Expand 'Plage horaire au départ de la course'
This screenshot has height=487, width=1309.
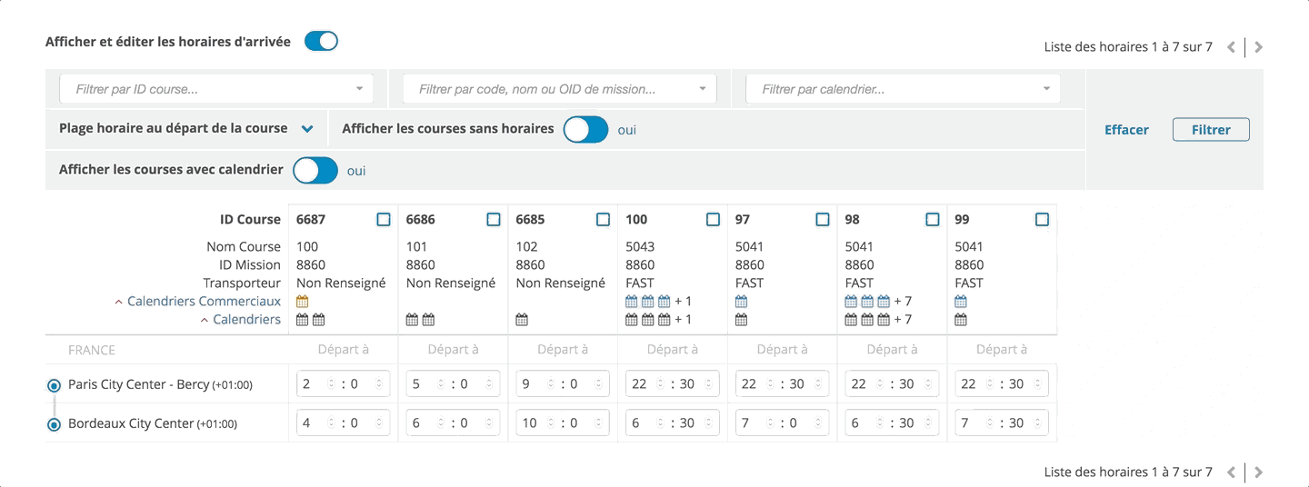tap(307, 129)
